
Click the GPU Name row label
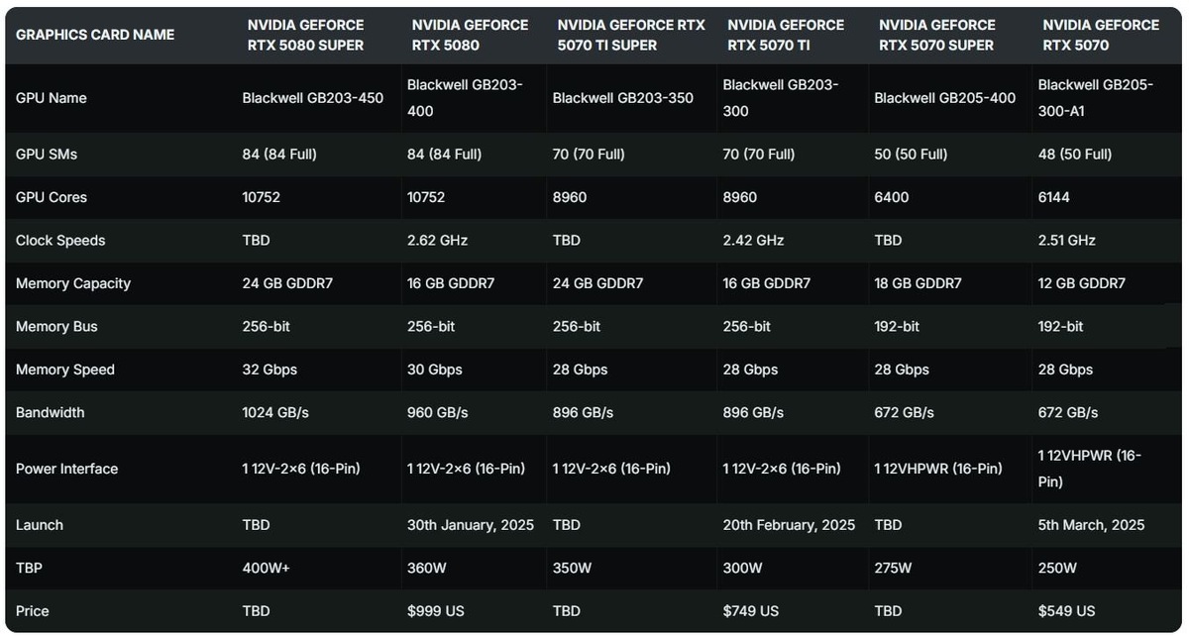52,98
